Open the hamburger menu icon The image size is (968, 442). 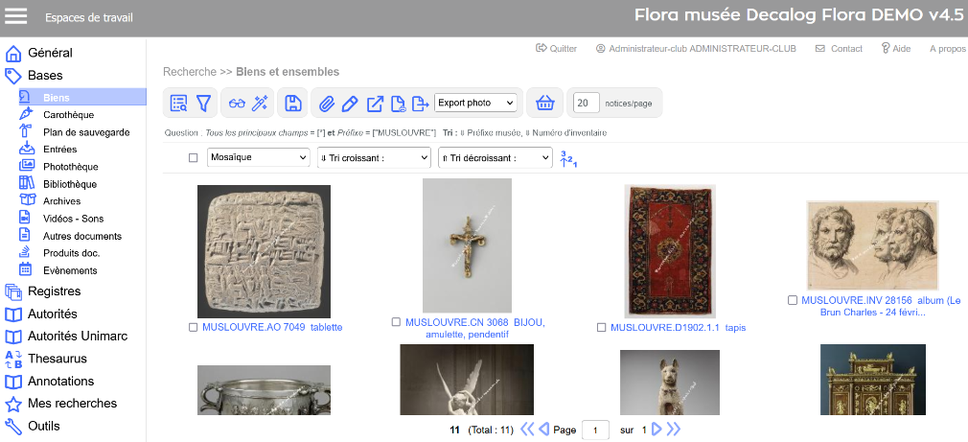click(x=17, y=17)
